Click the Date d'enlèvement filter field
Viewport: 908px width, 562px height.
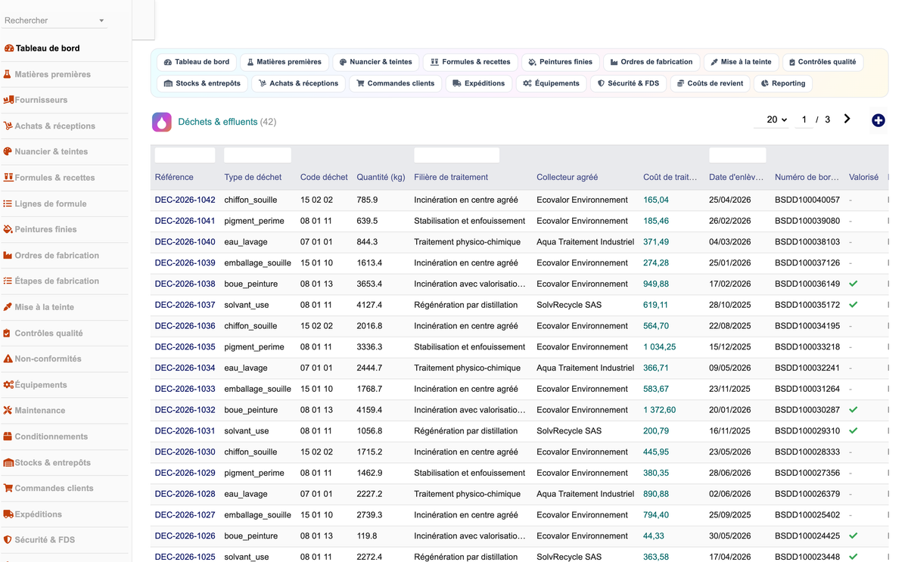[738, 155]
